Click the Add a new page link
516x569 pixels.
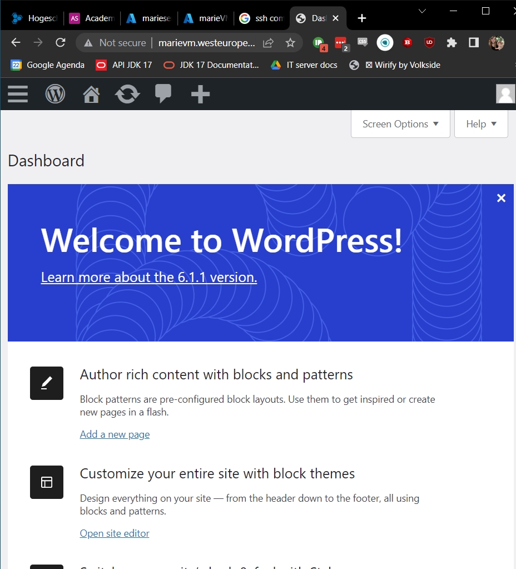pos(115,434)
